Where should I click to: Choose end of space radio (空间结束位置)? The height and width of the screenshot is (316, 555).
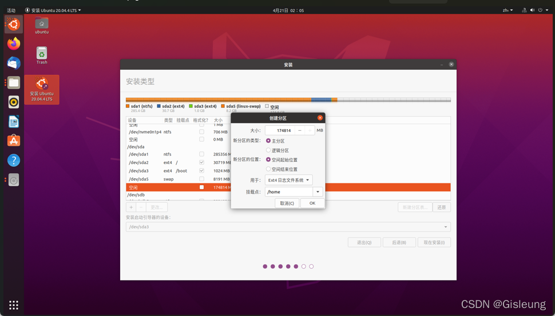(x=268, y=169)
